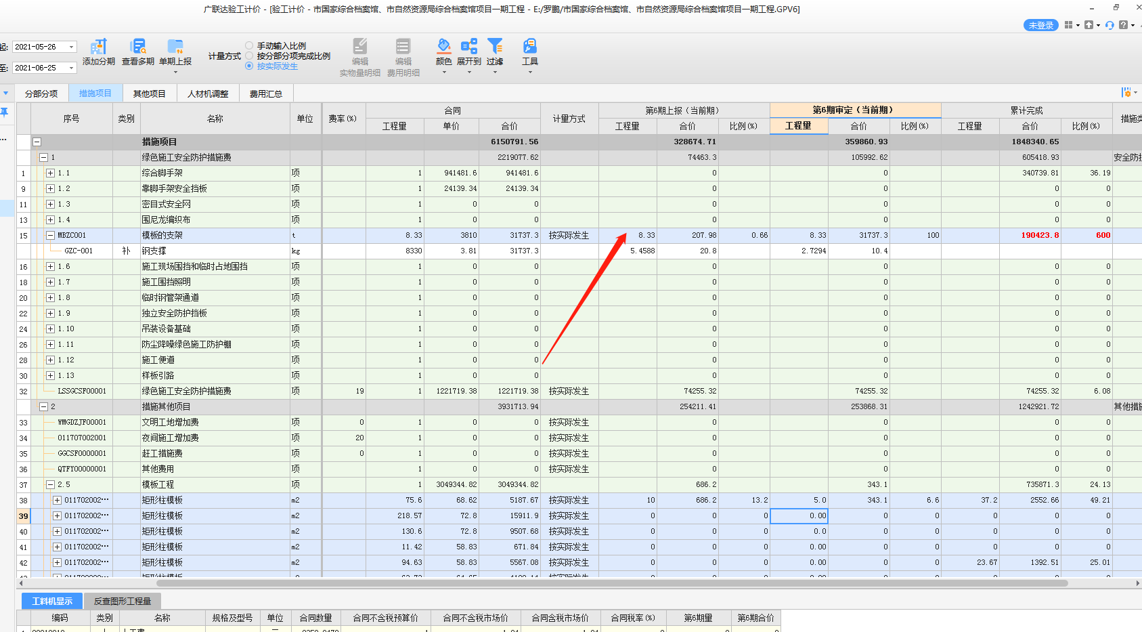Click the 未登录 login button
Viewport: 1142px width, 632px height.
point(1041,25)
